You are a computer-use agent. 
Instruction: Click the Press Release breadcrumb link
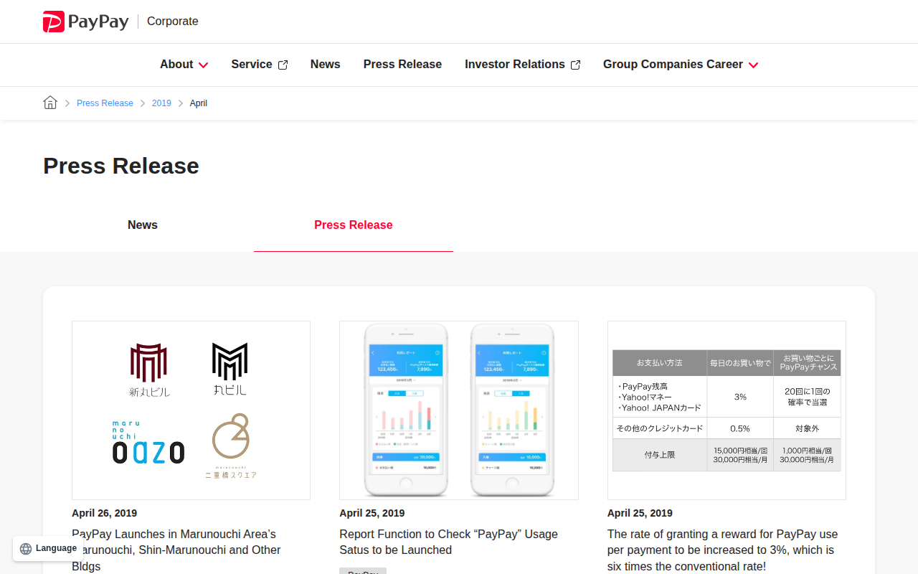pos(105,103)
